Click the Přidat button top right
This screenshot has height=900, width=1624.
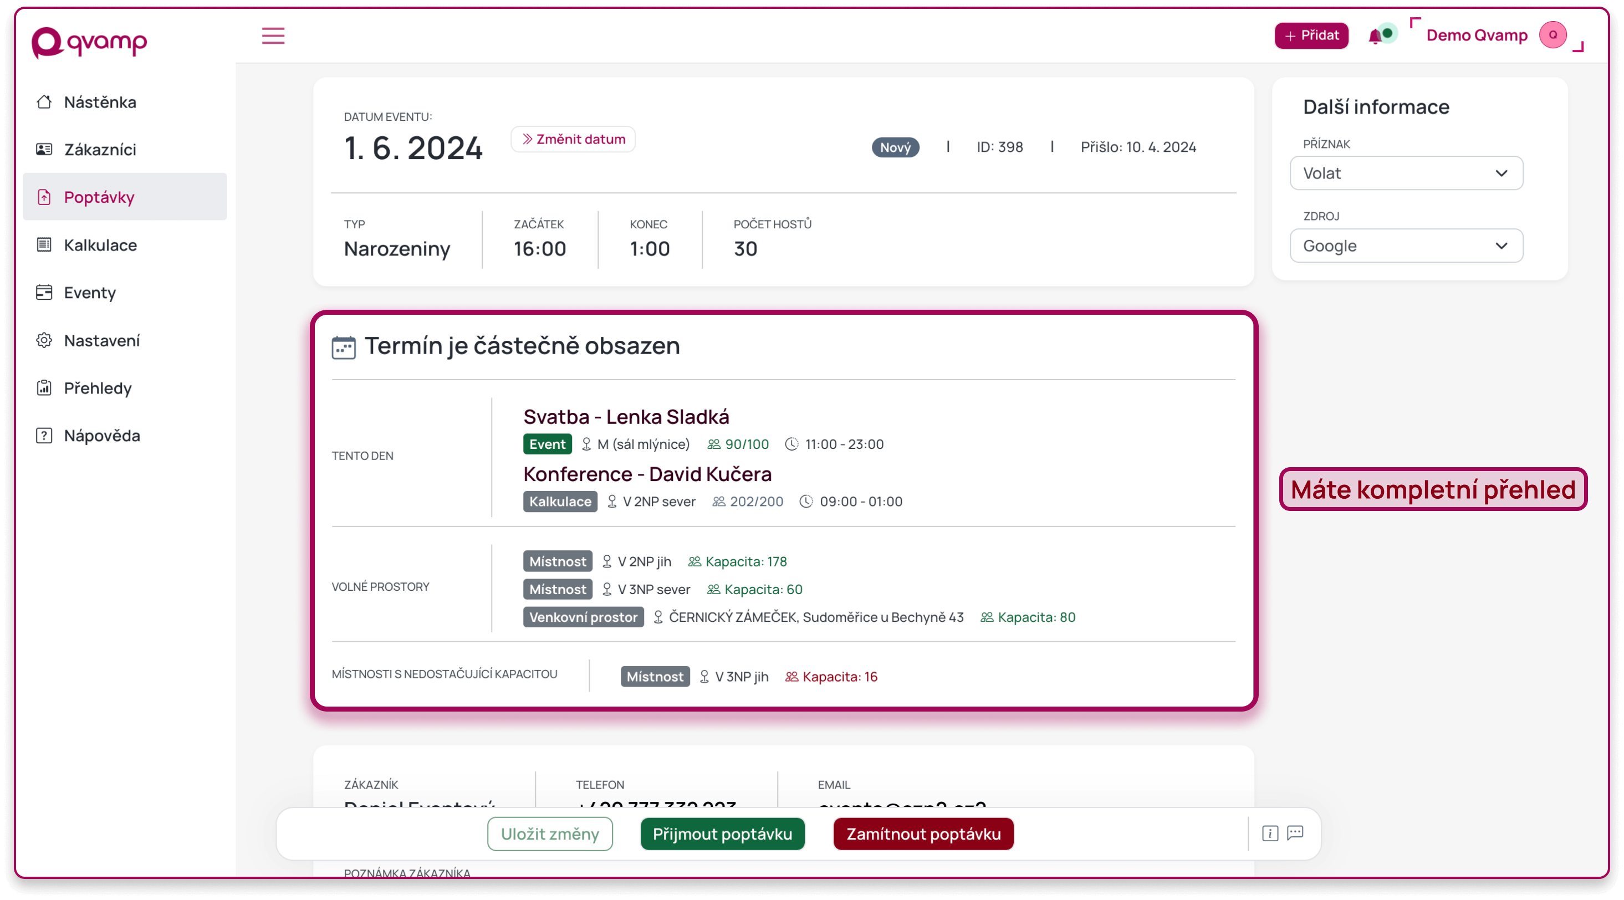(x=1313, y=34)
